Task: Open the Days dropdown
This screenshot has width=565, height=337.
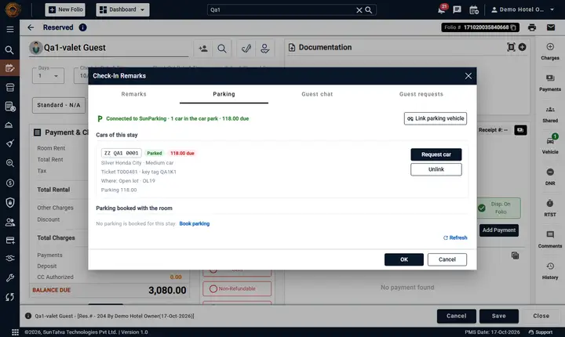Action: [x=49, y=75]
